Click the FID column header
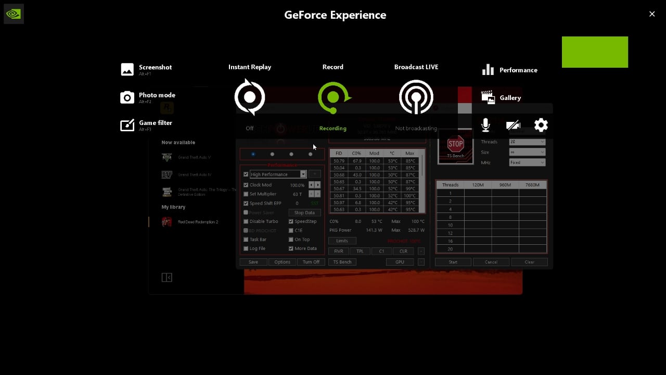The image size is (666, 375). point(339,154)
